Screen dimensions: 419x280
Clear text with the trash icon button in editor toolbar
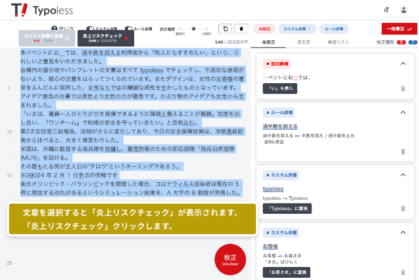[241, 28]
